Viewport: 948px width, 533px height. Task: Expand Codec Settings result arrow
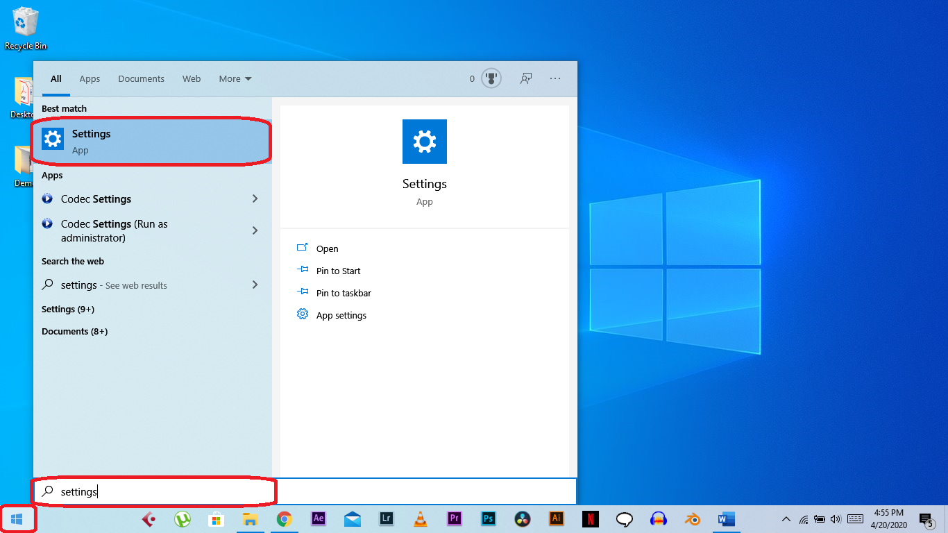pos(255,199)
